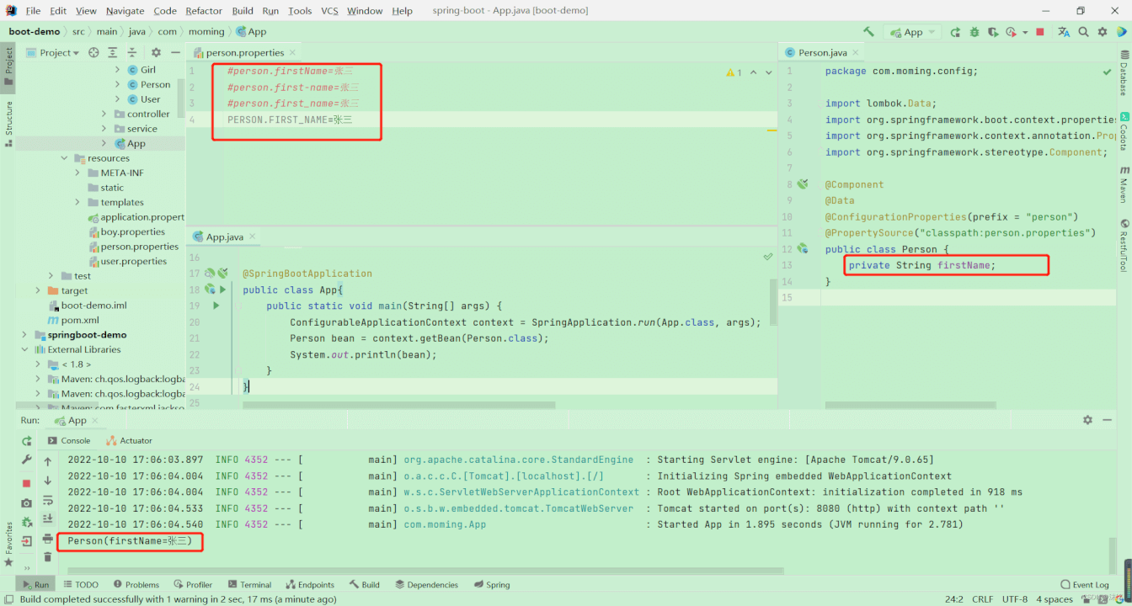Open pom.xml in project tree
The image size is (1132, 606).
[x=79, y=321]
